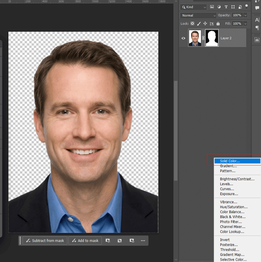
Task: Select the adjustment layers filter icon
Action: [x=219, y=7]
